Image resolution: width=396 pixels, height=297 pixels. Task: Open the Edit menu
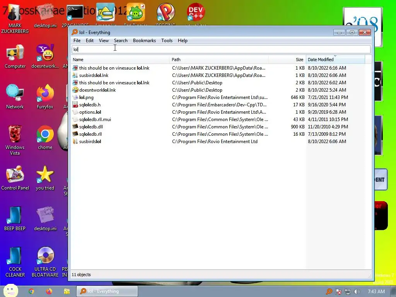pyautogui.click(x=90, y=41)
